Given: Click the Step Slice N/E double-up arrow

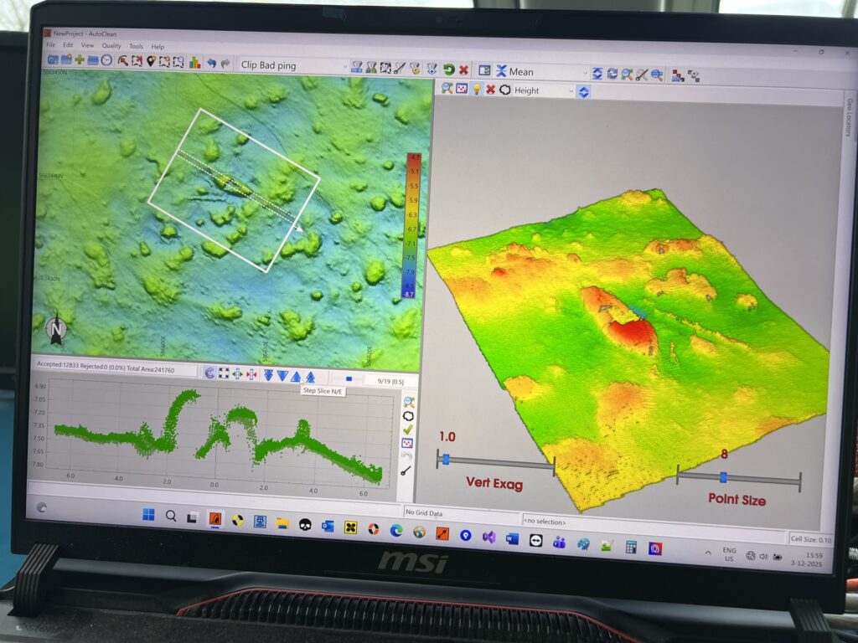Looking at the screenshot, I should (310, 377).
